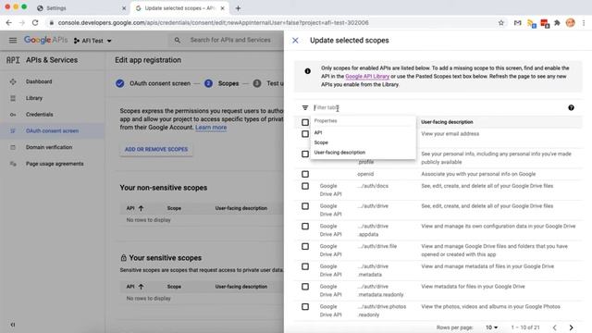Check the openid scope
592x333 pixels.
(305, 174)
